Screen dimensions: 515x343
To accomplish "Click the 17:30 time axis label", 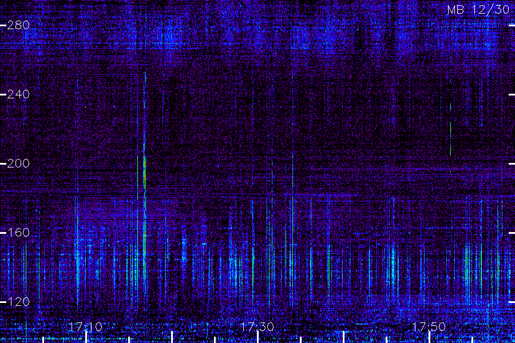I will pyautogui.click(x=257, y=327).
